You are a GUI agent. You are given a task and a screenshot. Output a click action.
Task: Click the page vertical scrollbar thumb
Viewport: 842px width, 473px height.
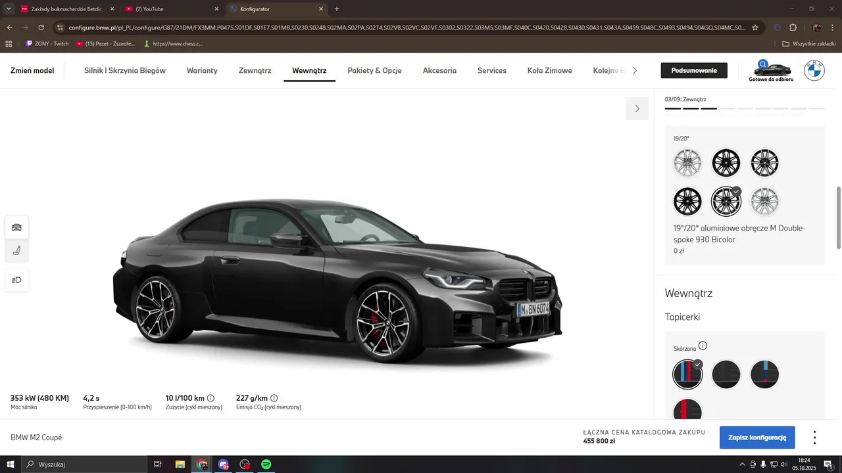click(839, 217)
